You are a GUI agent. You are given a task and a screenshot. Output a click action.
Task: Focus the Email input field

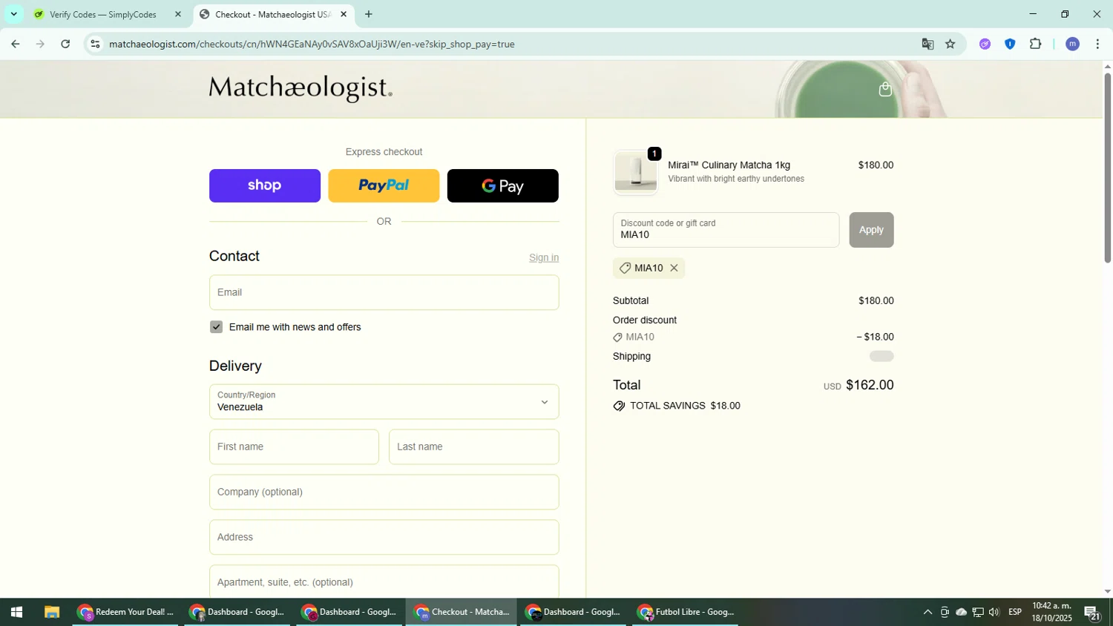pos(384,292)
